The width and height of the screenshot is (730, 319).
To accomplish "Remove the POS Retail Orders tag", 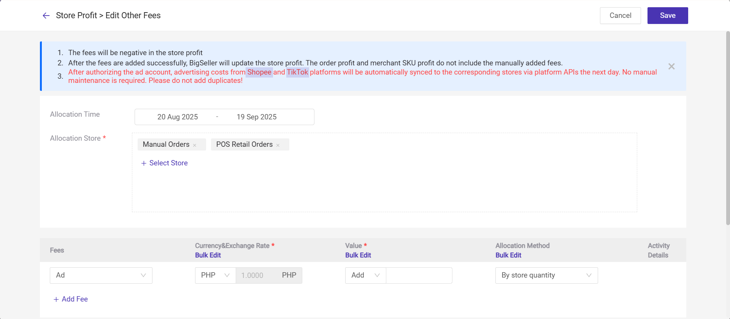I will [278, 145].
